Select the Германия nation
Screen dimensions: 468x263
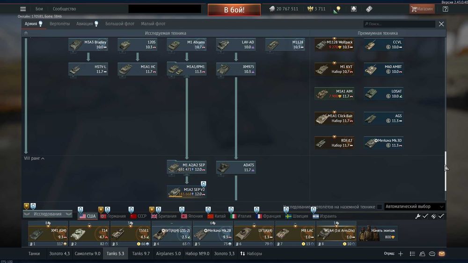click(113, 216)
